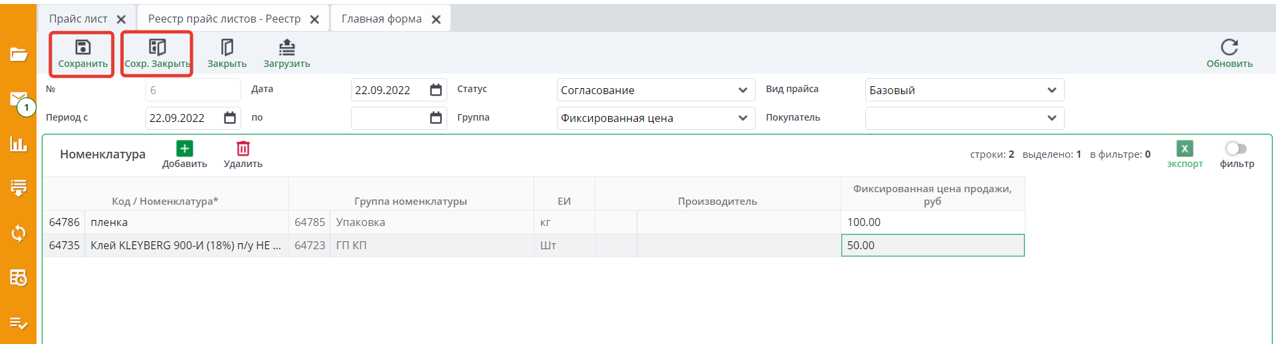Switch to Реестр прайс листов tab
The width and height of the screenshot is (1276, 344).
point(224,19)
